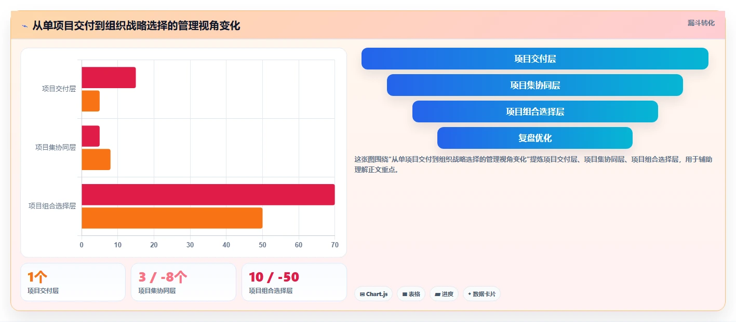Select the 项目交付层 funnel stage
This screenshot has width=736, height=322.
pyautogui.click(x=535, y=59)
